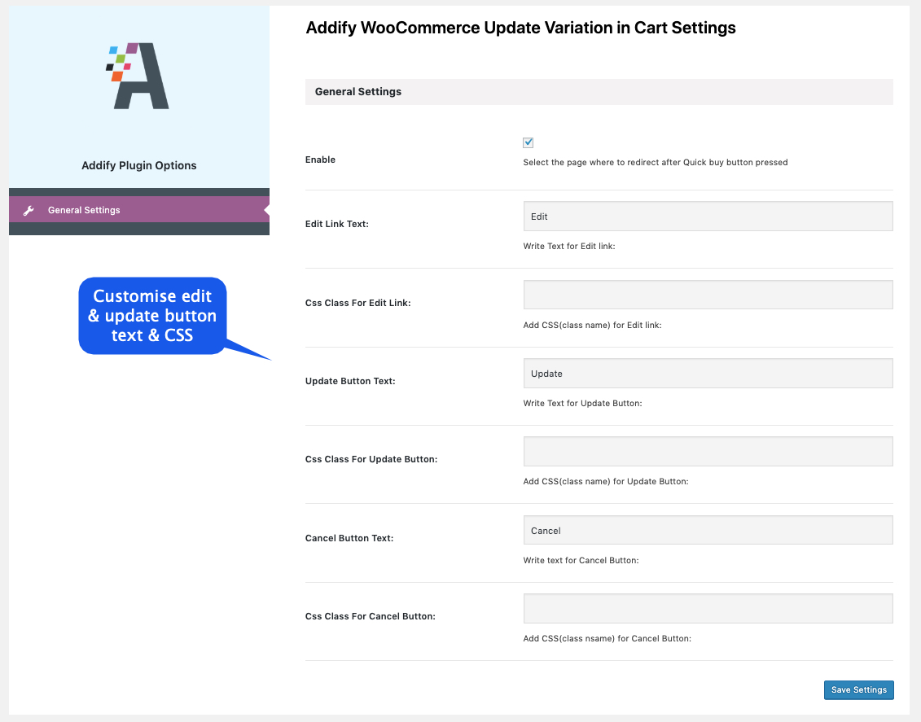This screenshot has height=722, width=921.
Task: Click the Enable setting label
Action: [x=320, y=160]
